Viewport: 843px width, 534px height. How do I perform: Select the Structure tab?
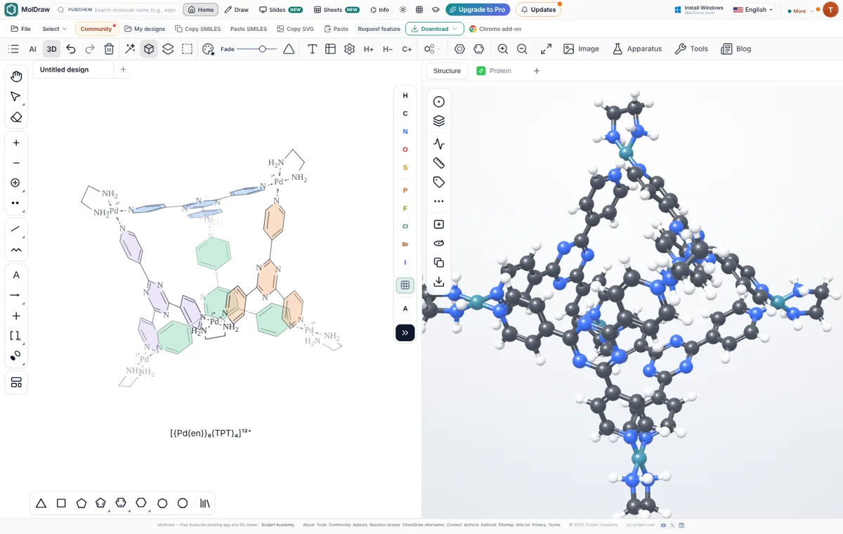pos(447,71)
